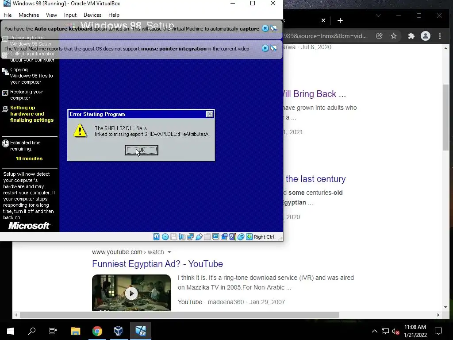Click the network icon in system tray
The image size is (453, 340).
point(385,331)
